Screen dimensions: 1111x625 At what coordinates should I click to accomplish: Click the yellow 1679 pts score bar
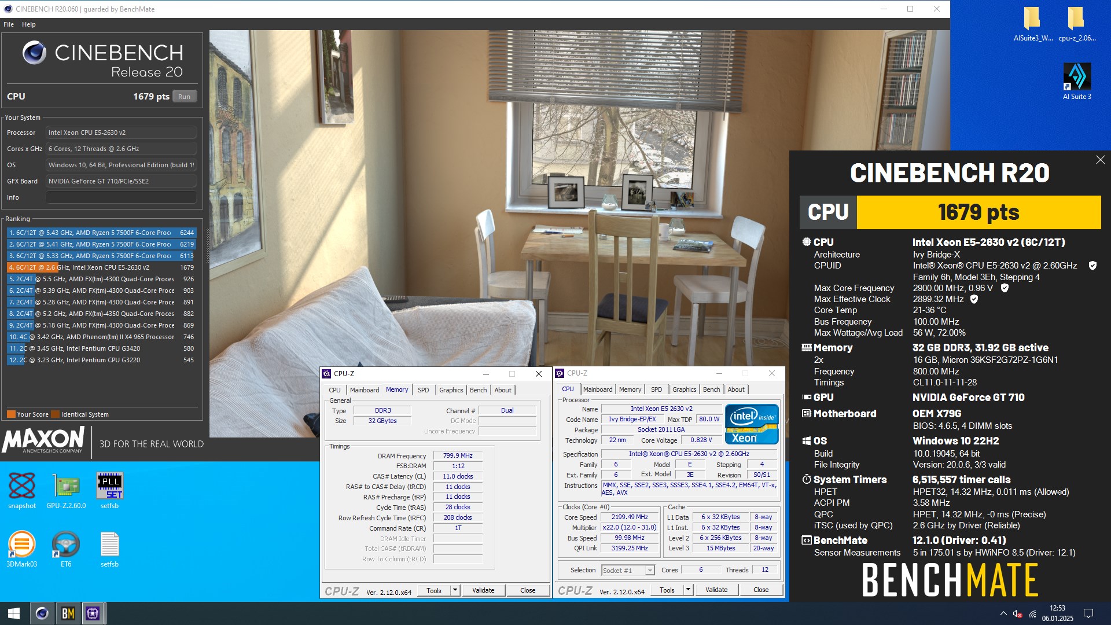[x=978, y=212]
